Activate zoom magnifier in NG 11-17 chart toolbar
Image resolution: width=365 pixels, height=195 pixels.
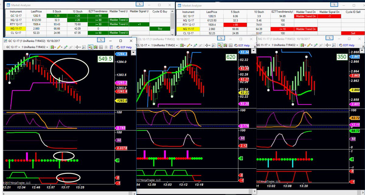[x=334, y=45]
